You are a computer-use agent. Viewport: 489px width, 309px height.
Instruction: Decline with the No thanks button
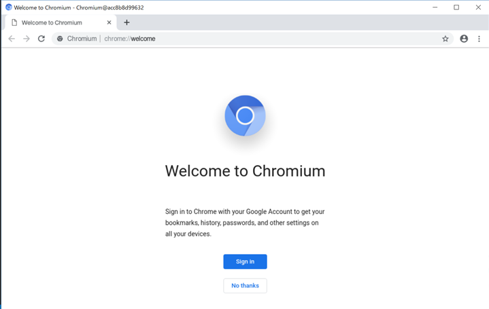click(x=245, y=286)
